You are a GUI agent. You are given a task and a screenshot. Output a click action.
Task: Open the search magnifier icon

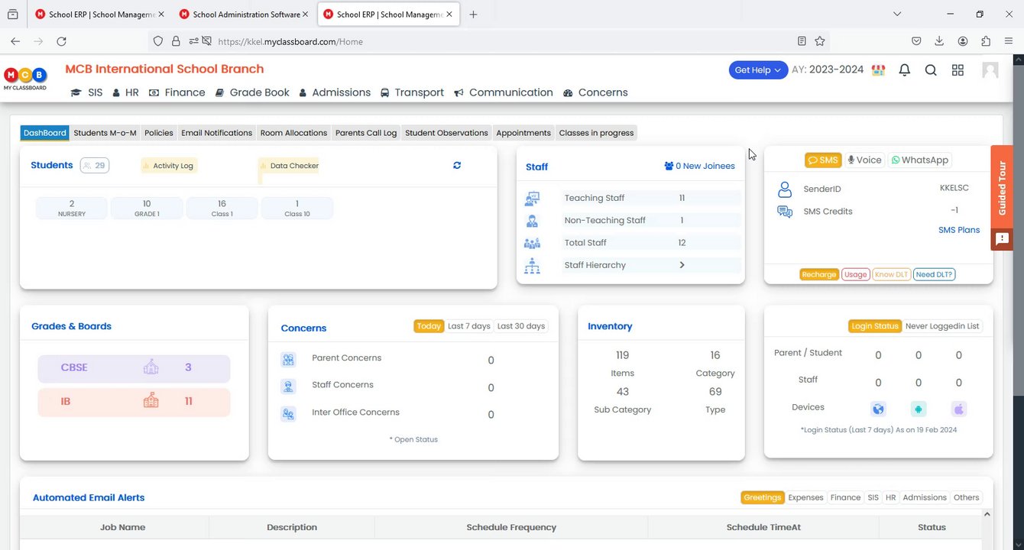(931, 70)
